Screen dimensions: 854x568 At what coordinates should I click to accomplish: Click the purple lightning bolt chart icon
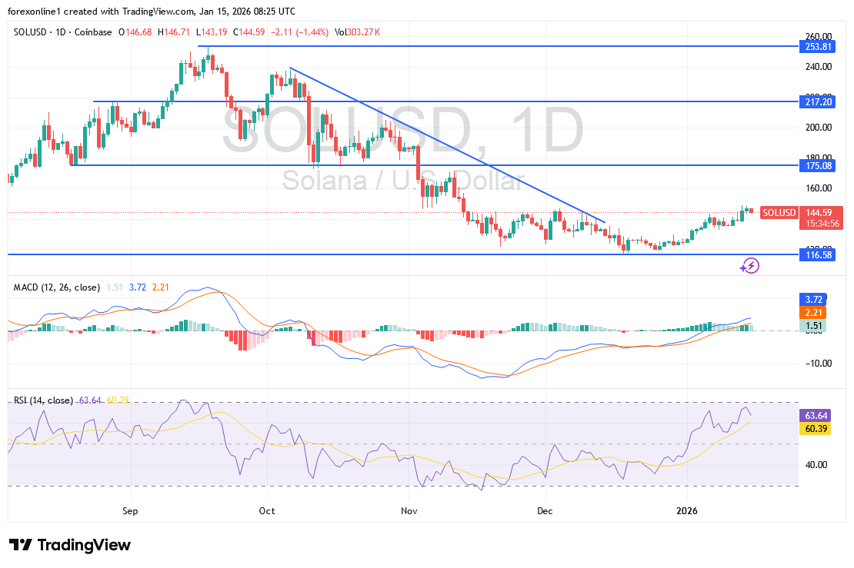[749, 265]
